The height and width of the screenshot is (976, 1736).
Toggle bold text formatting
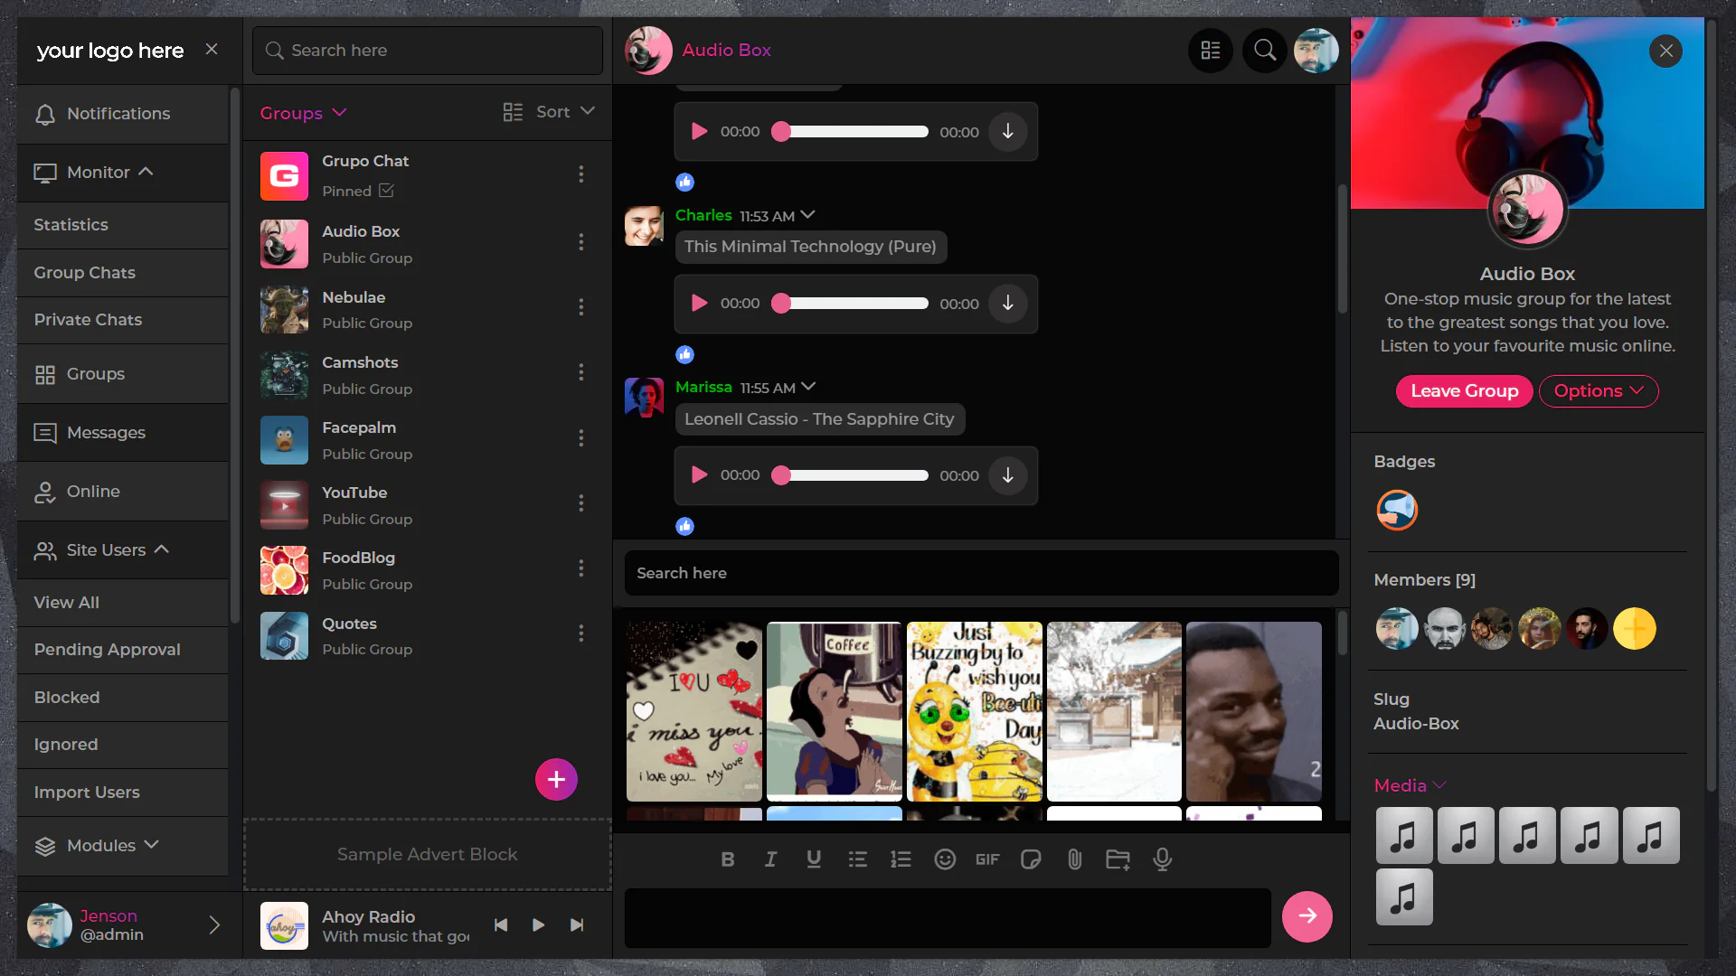pos(727,859)
